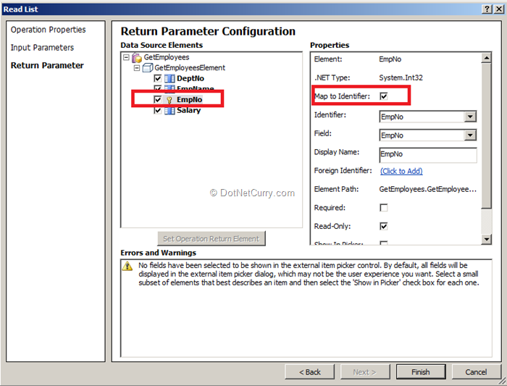Uncheck the DeptNo checkbox
This screenshot has width=507, height=386.
[x=157, y=78]
